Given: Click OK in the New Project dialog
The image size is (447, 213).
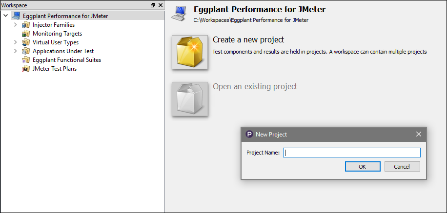Looking at the screenshot, I should (363, 167).
